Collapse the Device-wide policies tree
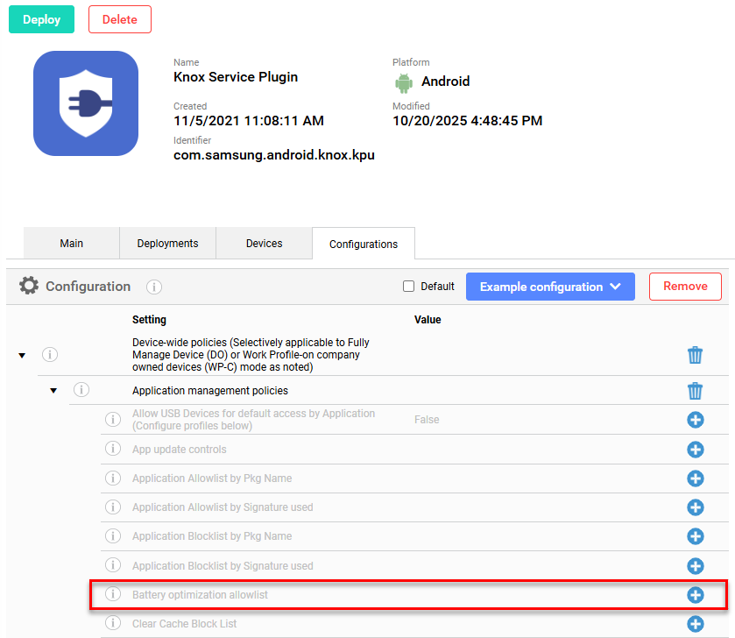735x638 pixels. click(21, 354)
